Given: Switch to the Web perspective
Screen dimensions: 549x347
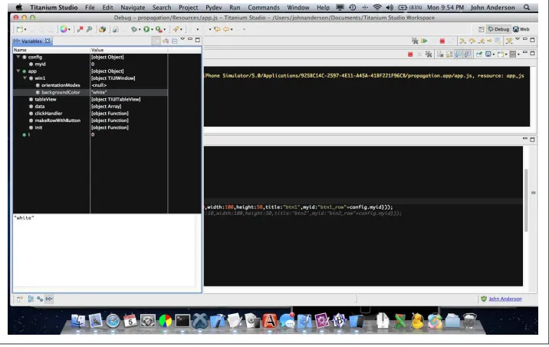Looking at the screenshot, I should [521, 29].
